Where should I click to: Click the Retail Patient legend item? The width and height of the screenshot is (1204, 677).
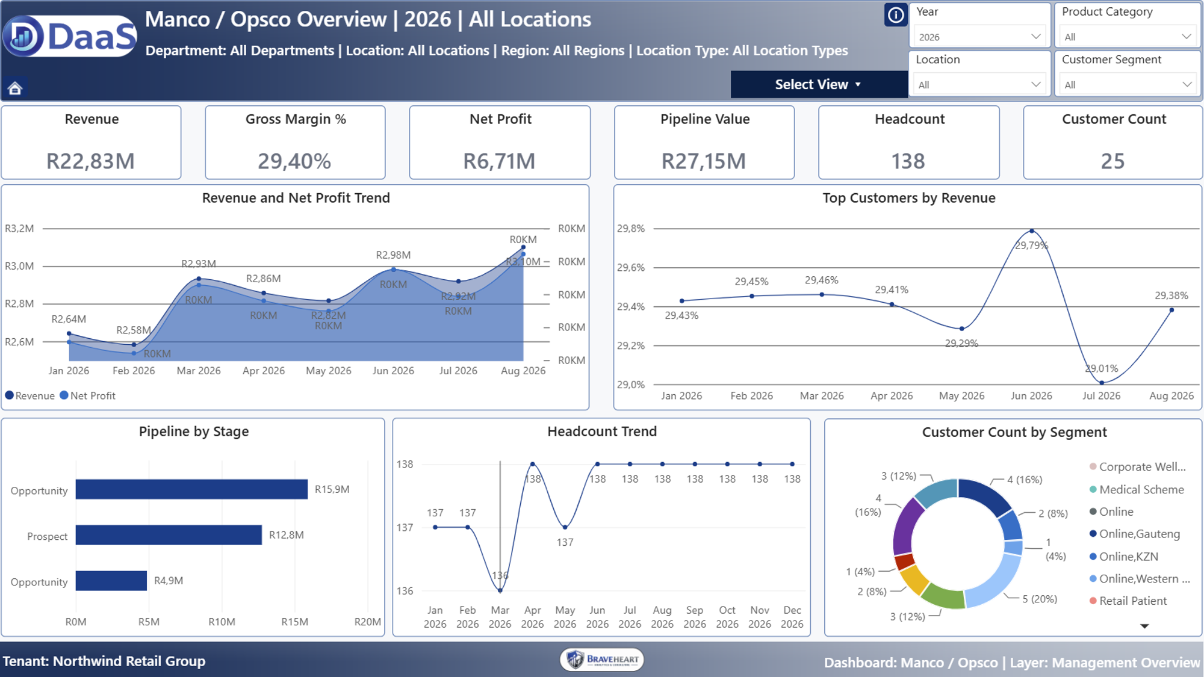pos(1128,601)
